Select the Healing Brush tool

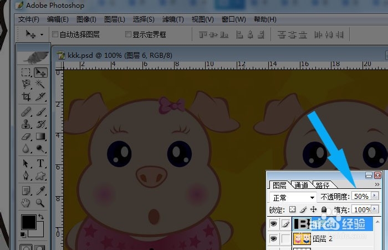pos(26,112)
